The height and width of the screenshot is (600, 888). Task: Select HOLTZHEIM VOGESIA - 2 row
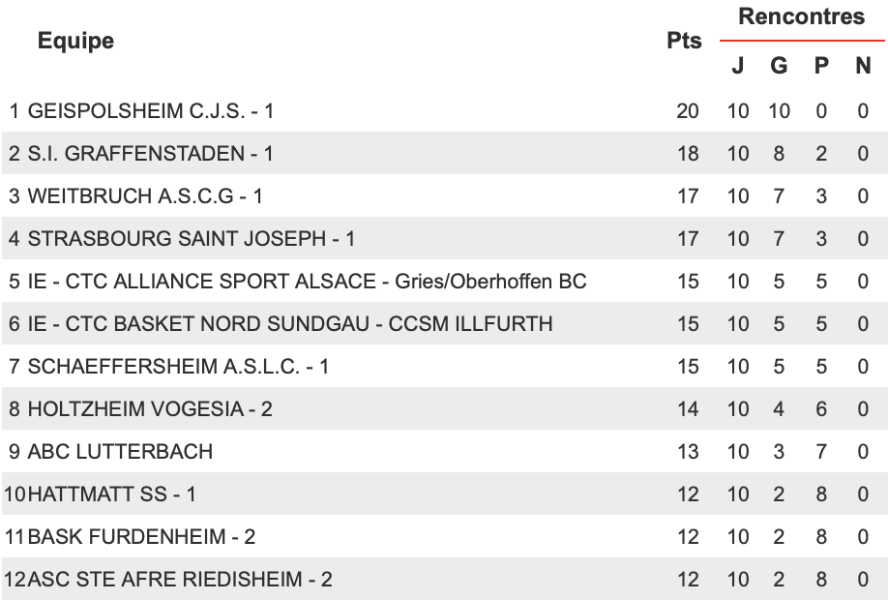(444, 408)
